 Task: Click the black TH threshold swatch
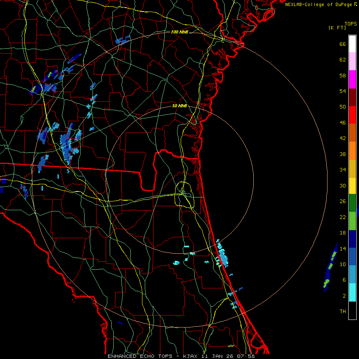(352, 310)
